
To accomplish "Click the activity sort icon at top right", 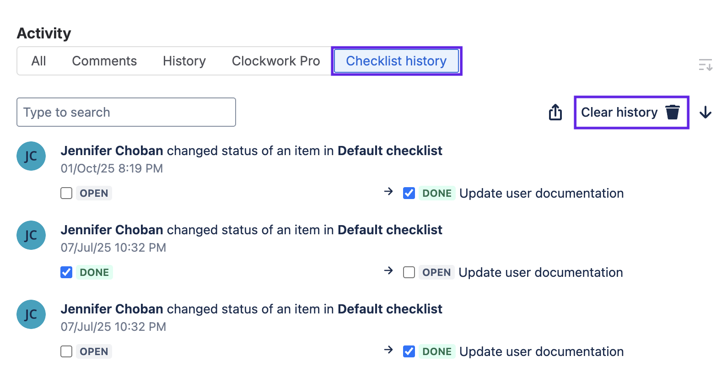I will (x=705, y=65).
